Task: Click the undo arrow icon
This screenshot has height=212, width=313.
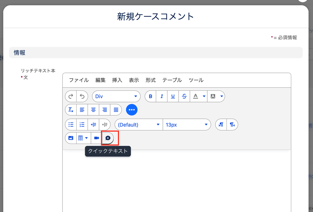Action: pyautogui.click(x=82, y=96)
